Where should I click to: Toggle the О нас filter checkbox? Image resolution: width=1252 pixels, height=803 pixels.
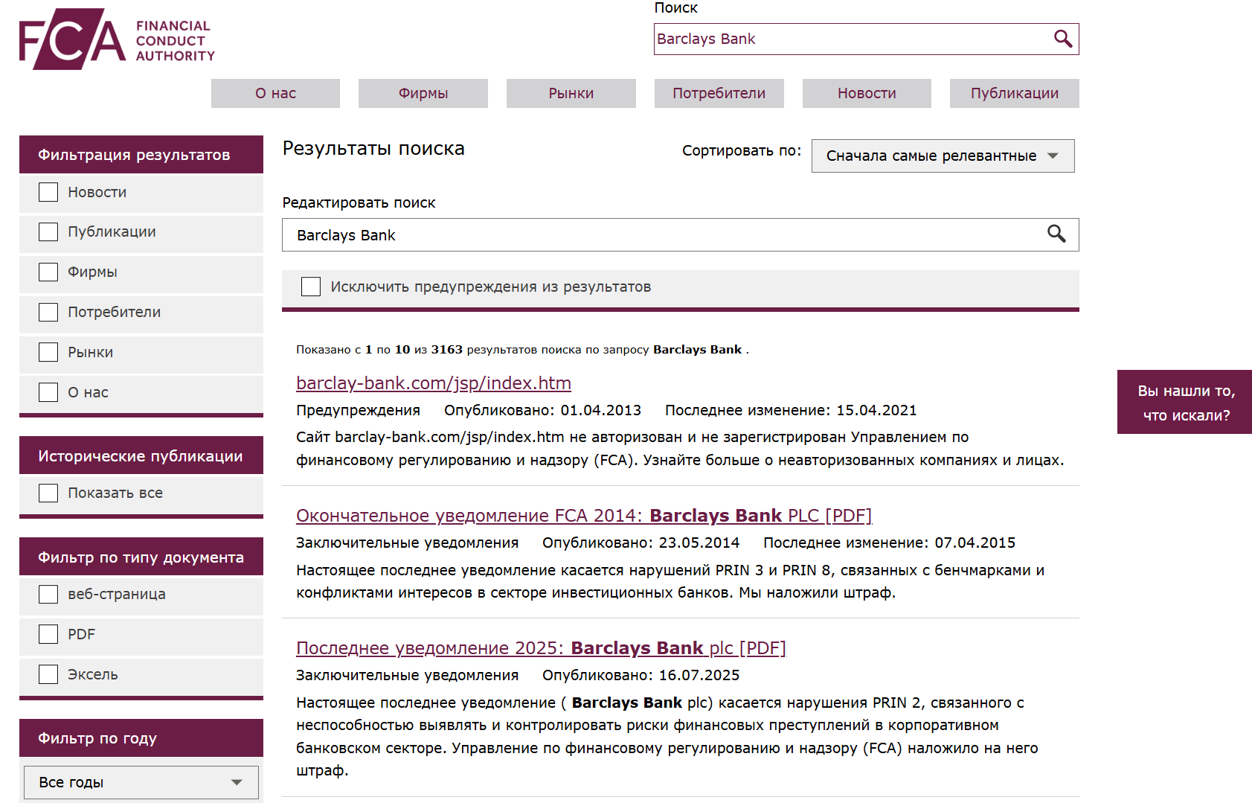coord(48,392)
